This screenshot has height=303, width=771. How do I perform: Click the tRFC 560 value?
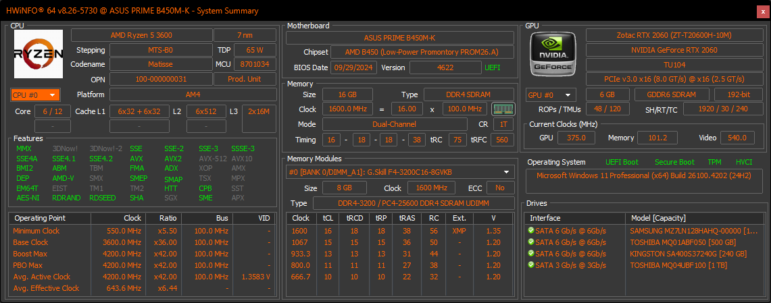click(502, 140)
